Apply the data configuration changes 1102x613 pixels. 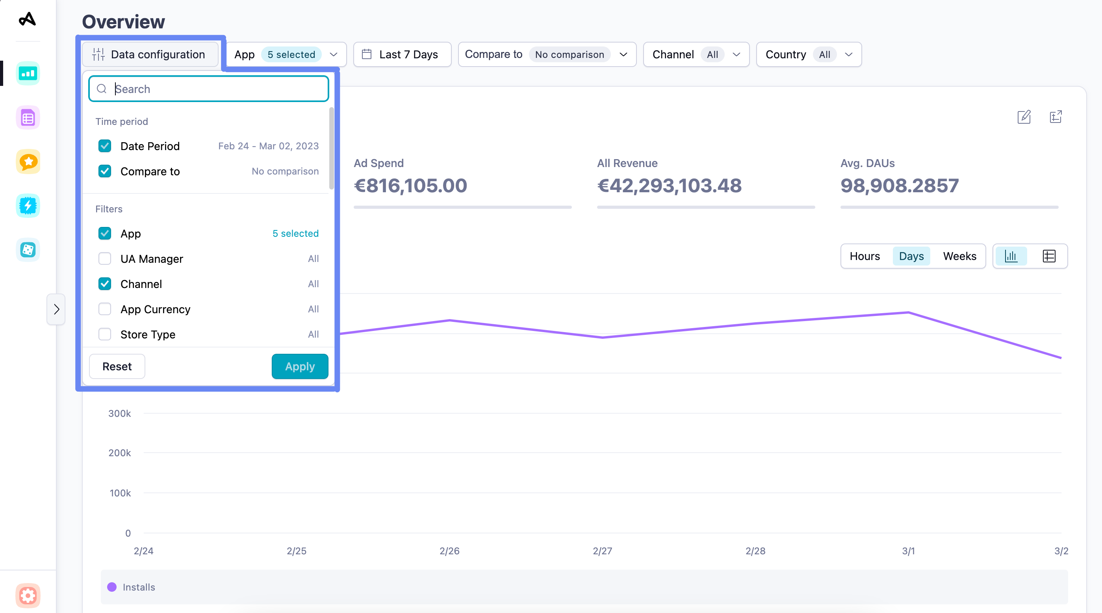(299, 366)
